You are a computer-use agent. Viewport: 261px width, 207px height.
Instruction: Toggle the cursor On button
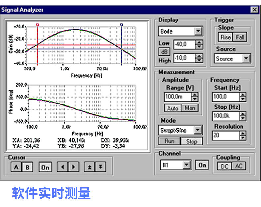[x=45, y=167]
